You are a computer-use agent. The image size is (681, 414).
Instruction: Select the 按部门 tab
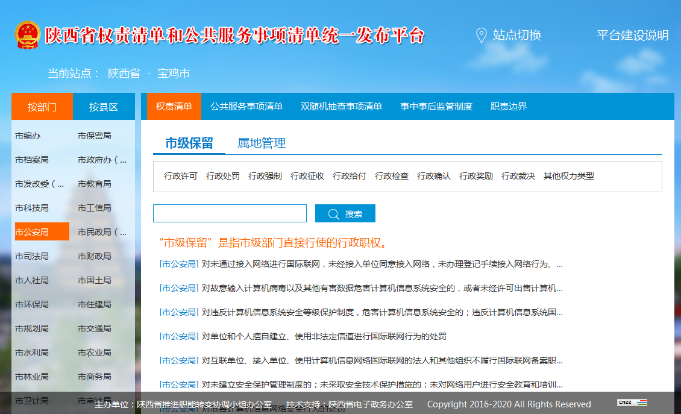click(x=42, y=107)
